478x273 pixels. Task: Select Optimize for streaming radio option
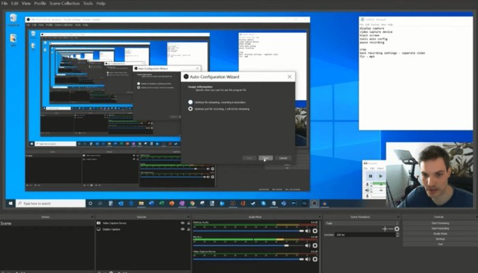(x=191, y=102)
